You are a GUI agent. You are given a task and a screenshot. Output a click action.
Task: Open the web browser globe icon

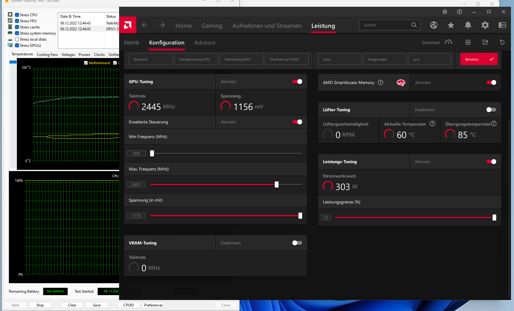pos(434,25)
